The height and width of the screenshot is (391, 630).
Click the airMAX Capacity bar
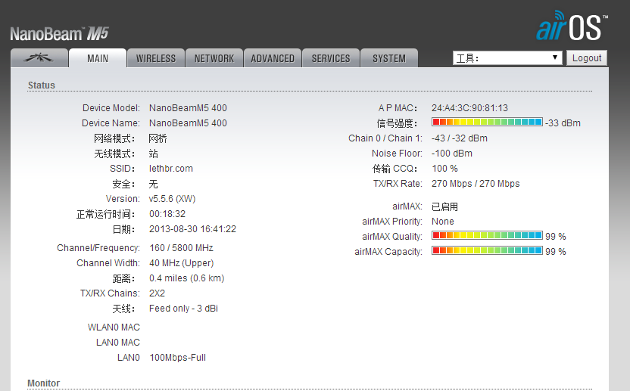point(487,251)
